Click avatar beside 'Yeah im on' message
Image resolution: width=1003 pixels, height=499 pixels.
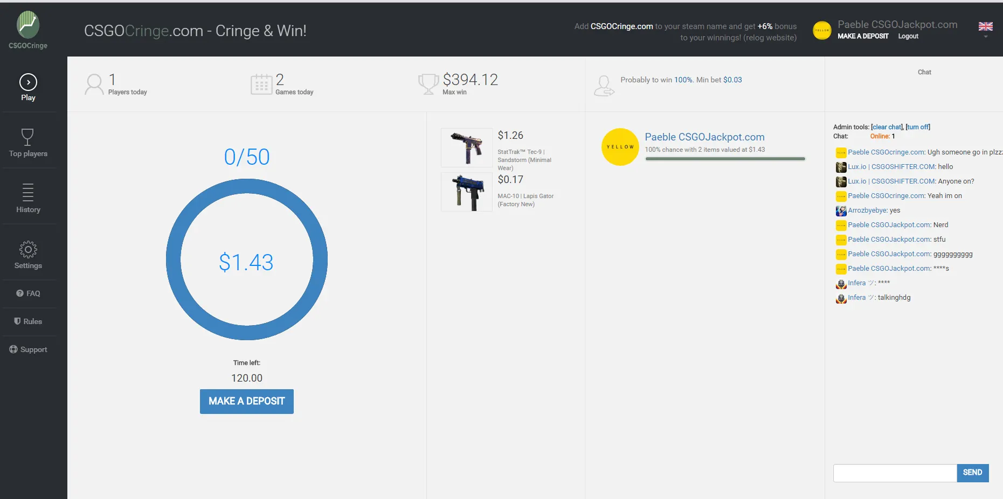click(841, 196)
